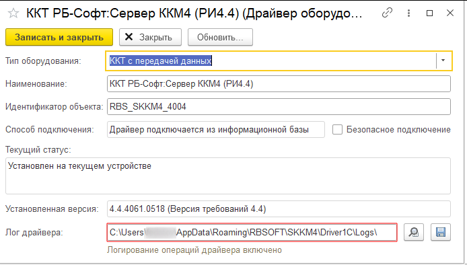Click the Обновить... button
The height and width of the screenshot is (265, 467).
pos(221,37)
